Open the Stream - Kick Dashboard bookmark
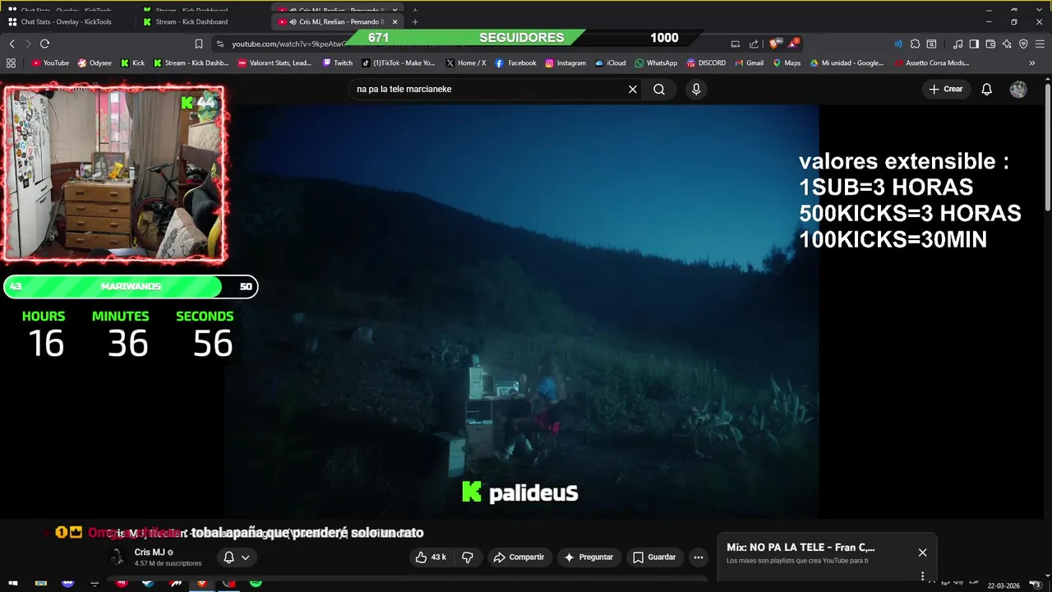Screen dimensions: 1052x592 coord(191,62)
